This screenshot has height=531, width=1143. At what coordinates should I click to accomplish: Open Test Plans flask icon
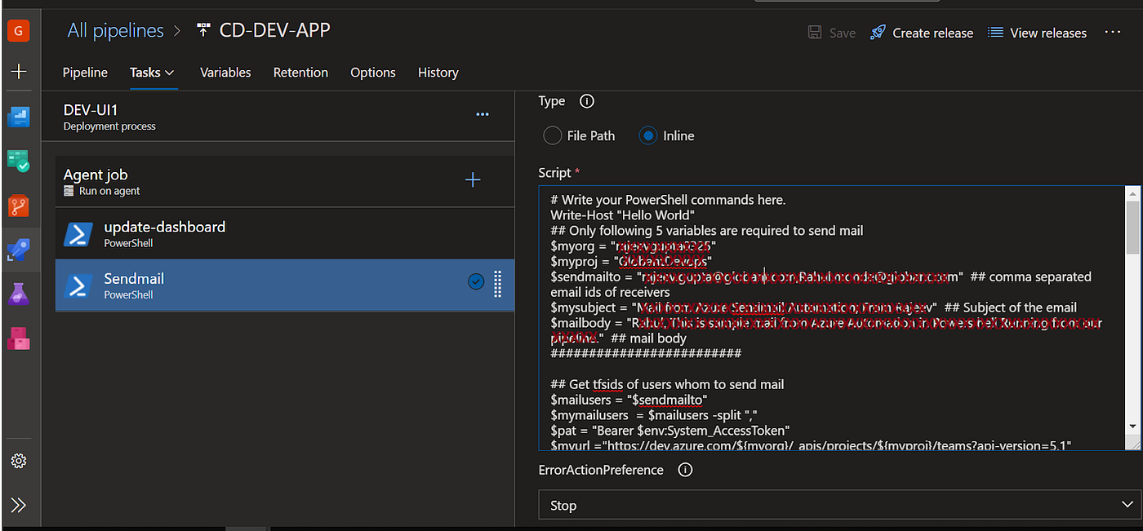[19, 294]
